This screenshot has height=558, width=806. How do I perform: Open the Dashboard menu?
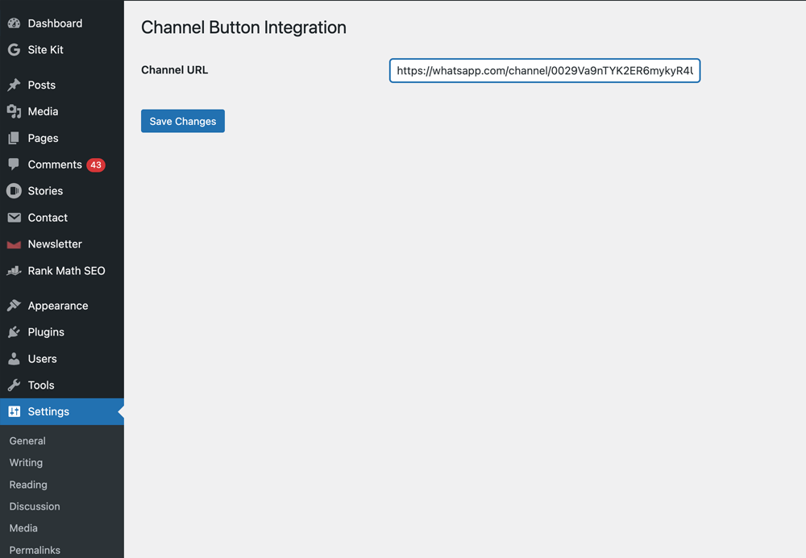62,23
